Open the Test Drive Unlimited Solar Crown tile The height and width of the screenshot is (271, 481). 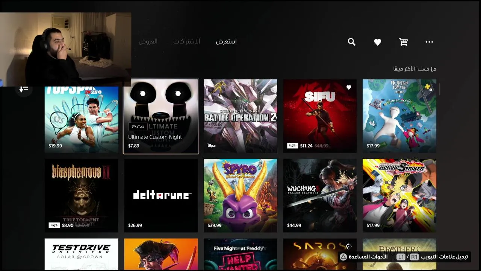tap(82, 254)
